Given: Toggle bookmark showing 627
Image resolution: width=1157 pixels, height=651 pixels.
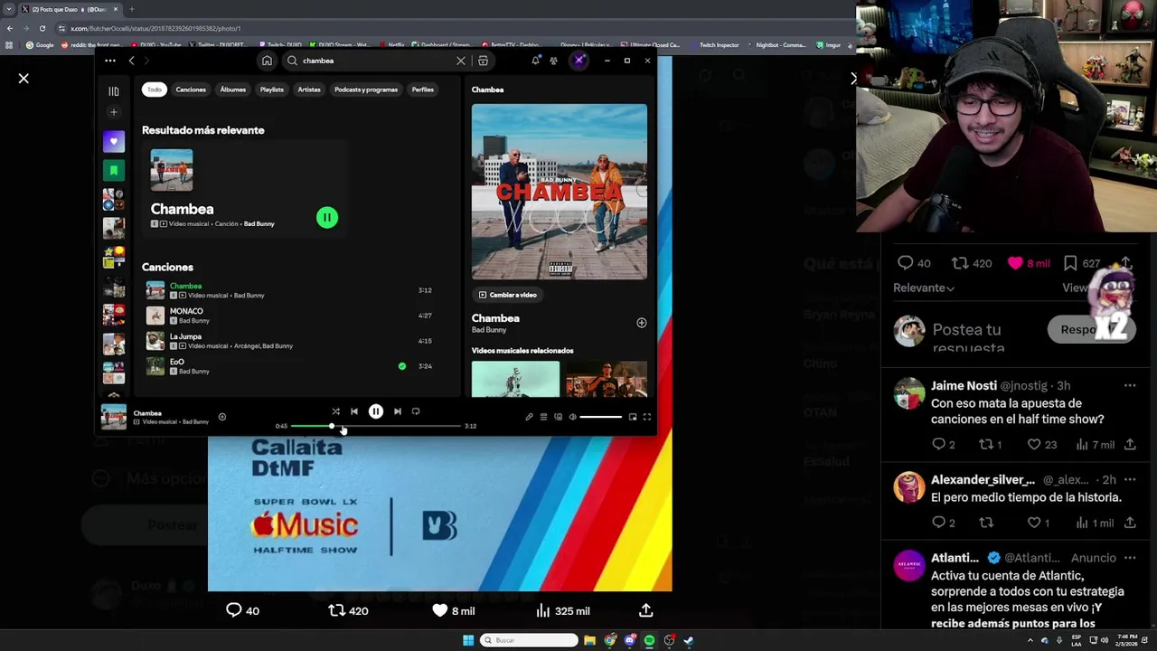Looking at the screenshot, I should tap(1081, 263).
